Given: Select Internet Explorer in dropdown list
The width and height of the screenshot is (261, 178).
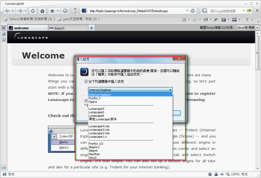Looking at the screenshot, I should [130, 95].
